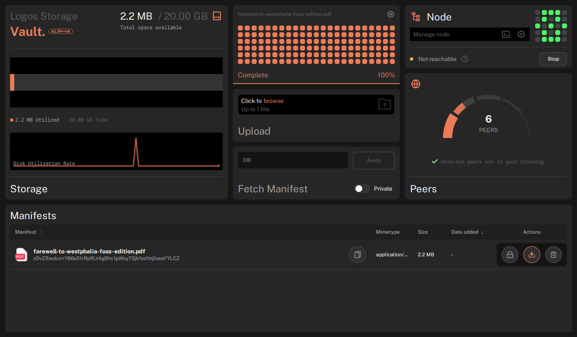
Task: Sort manifests by Date added
Action: point(468,232)
